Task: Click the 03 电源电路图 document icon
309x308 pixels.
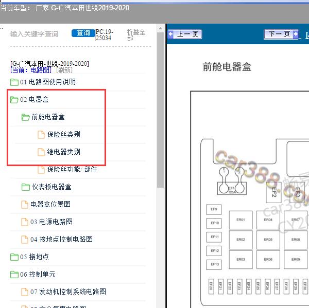Action: (x=25, y=222)
